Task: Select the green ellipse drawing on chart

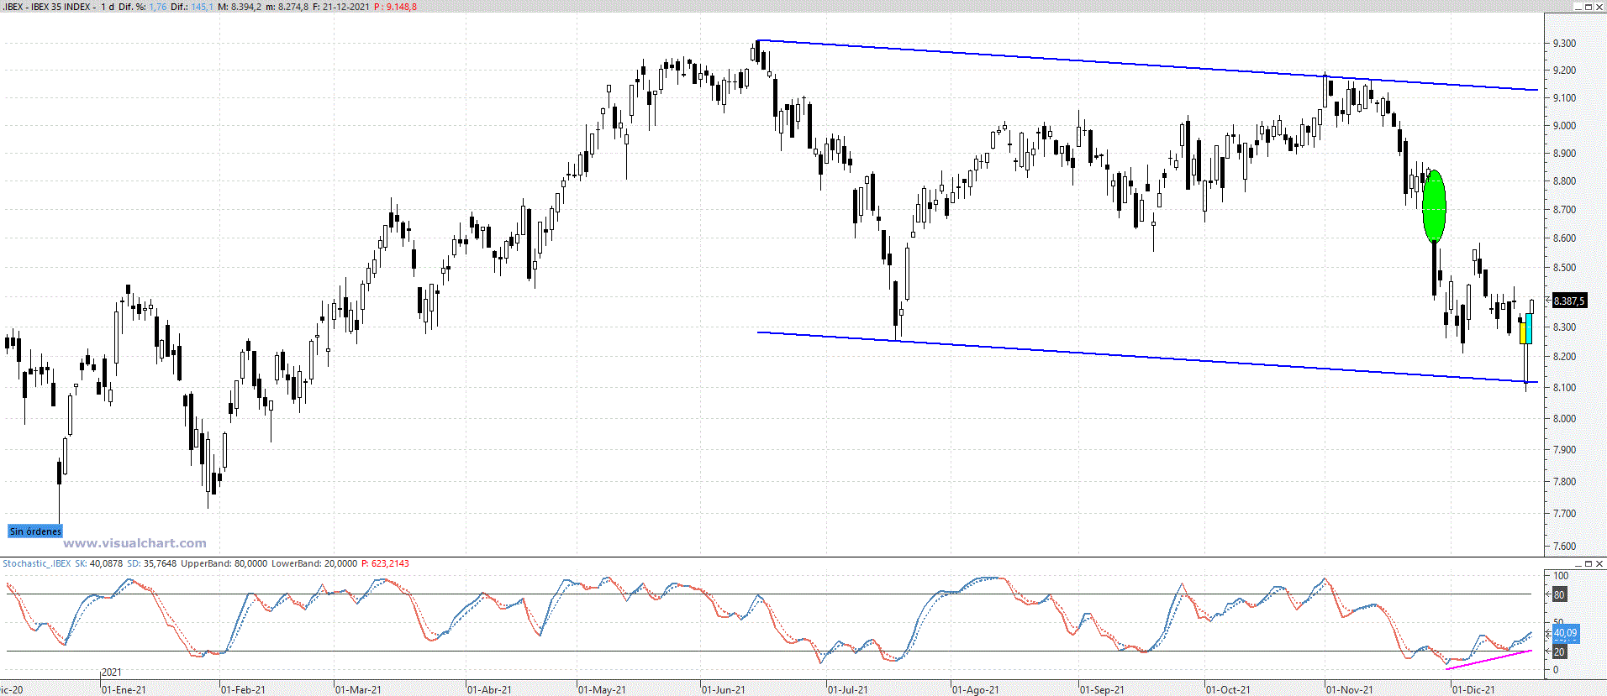Action: click(1434, 207)
